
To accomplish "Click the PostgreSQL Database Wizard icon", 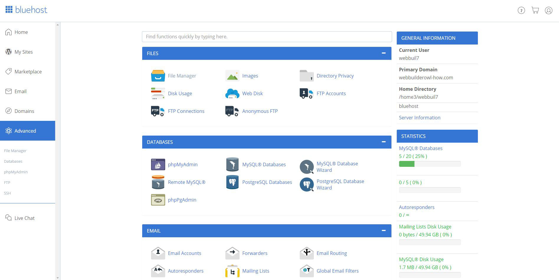I will coord(306,185).
